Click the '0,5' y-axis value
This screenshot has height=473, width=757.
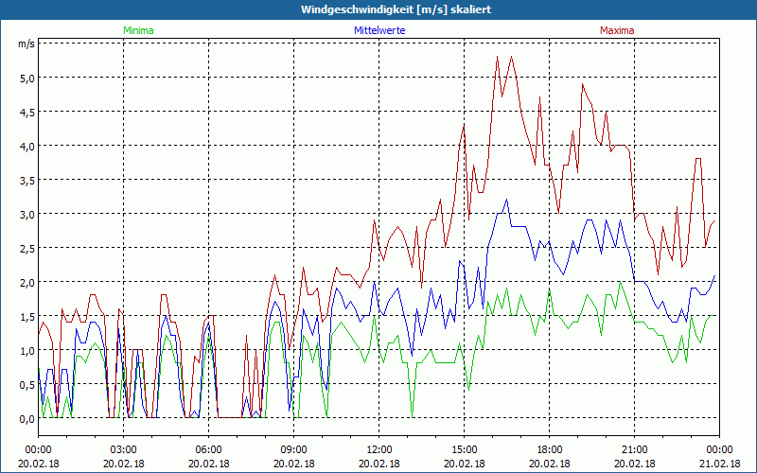click(x=26, y=385)
